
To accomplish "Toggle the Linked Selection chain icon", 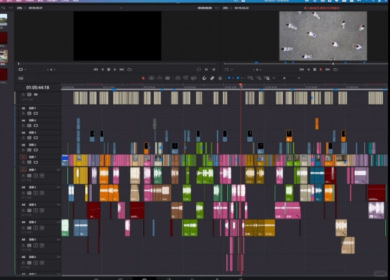I will coord(212,78).
